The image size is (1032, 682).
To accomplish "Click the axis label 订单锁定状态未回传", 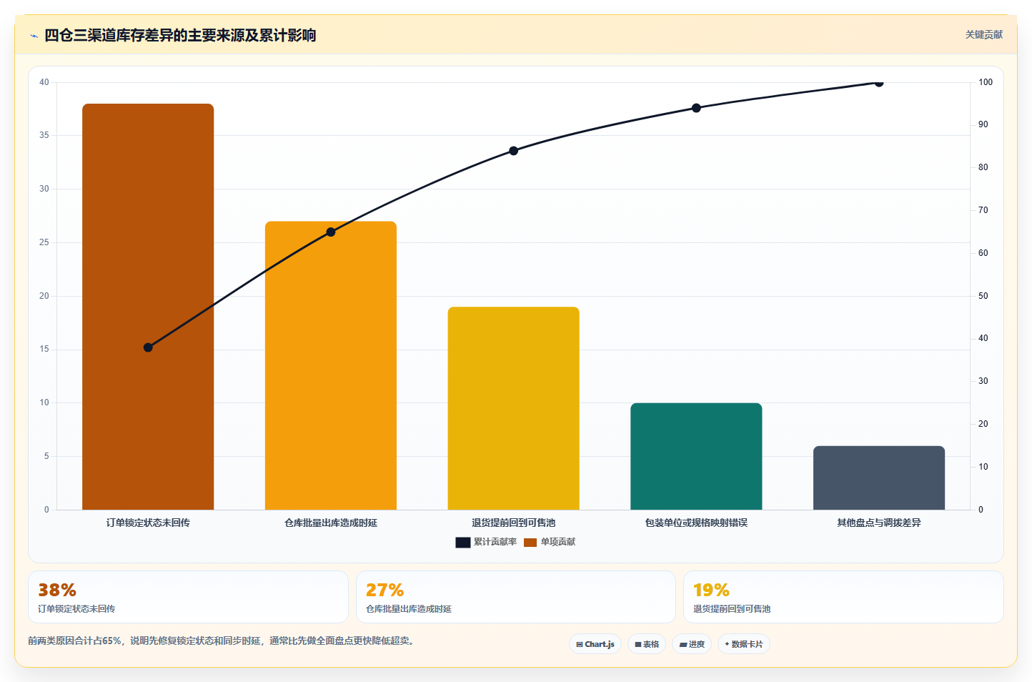I will [x=148, y=523].
